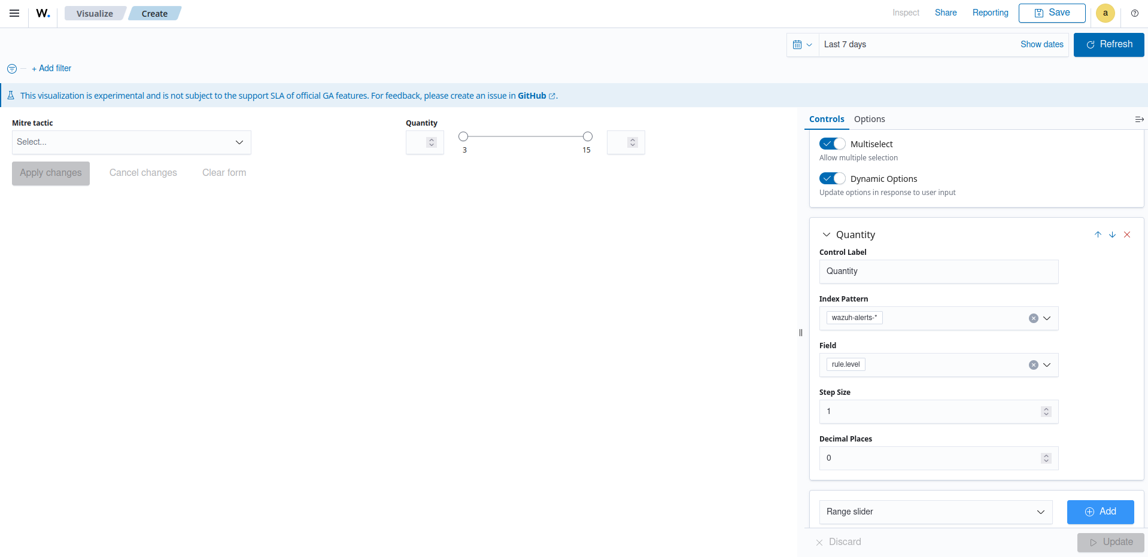This screenshot has height=557, width=1148.
Task: Disable the Multiselect toggle
Action: (x=832, y=144)
